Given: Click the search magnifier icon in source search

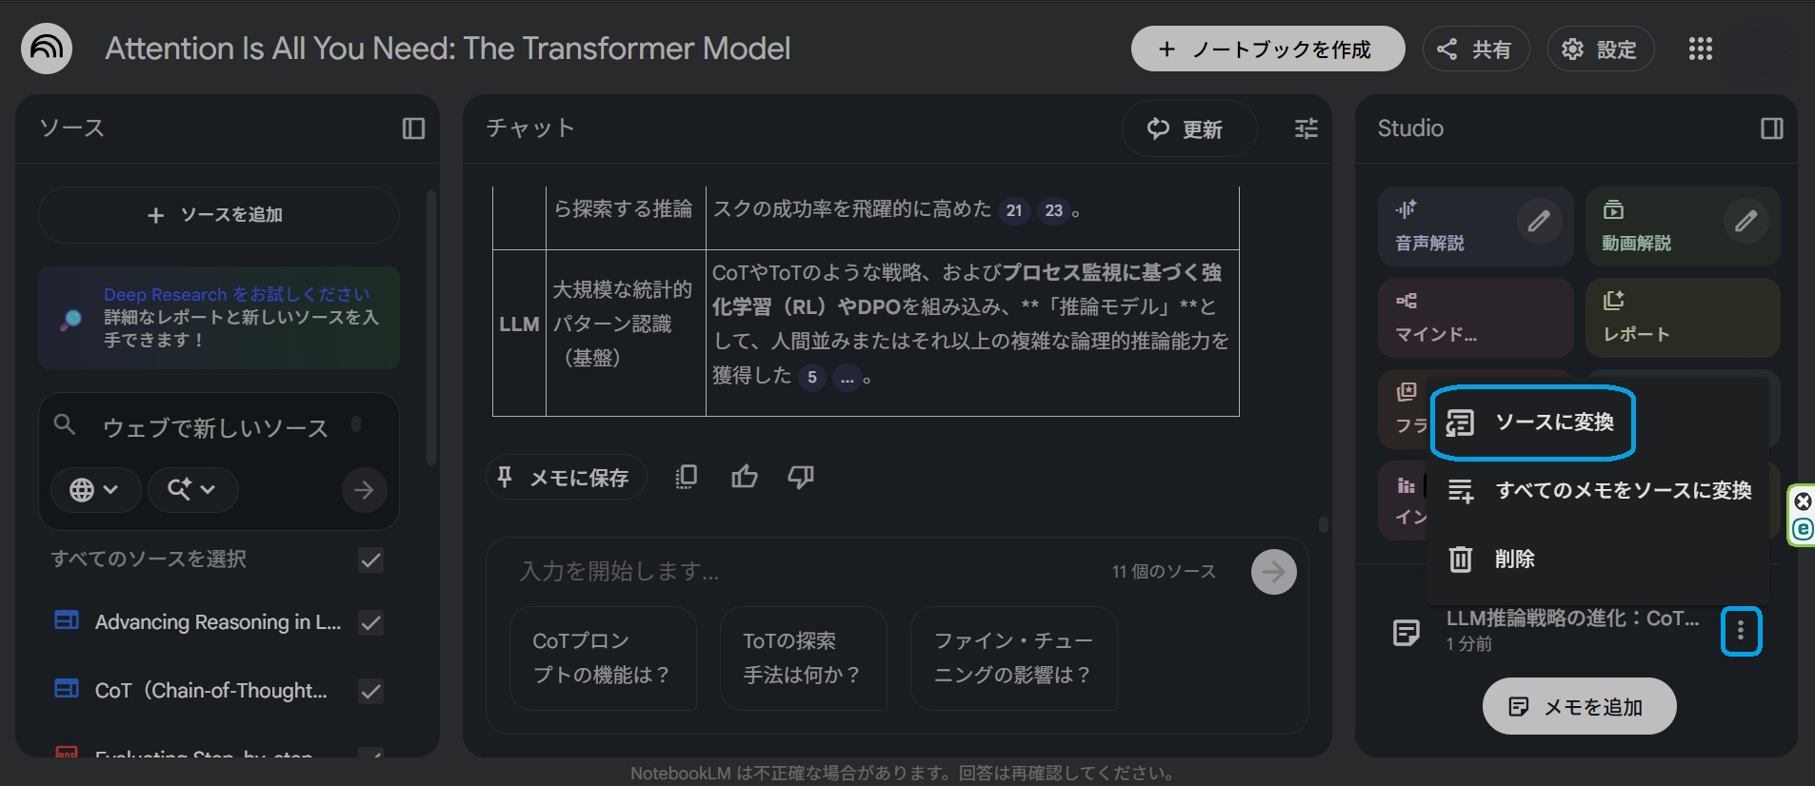Looking at the screenshot, I should (x=65, y=424).
